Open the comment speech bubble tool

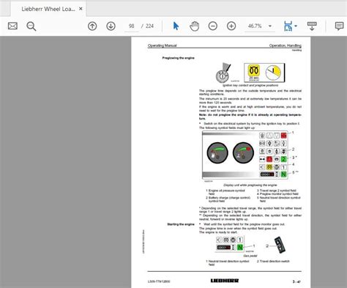click(339, 26)
